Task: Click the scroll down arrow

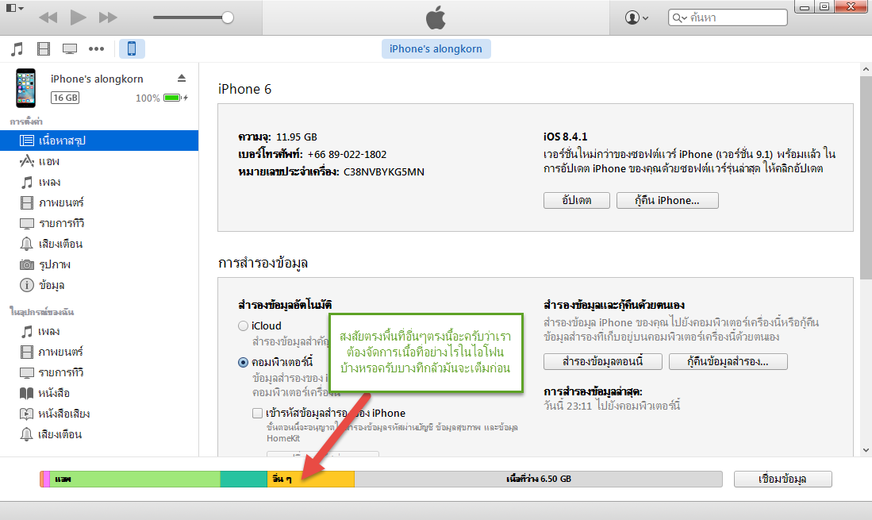Action: tap(866, 450)
